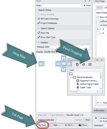Click the Search Where section header
The image size is (107, 129).
click(x=64, y=10)
